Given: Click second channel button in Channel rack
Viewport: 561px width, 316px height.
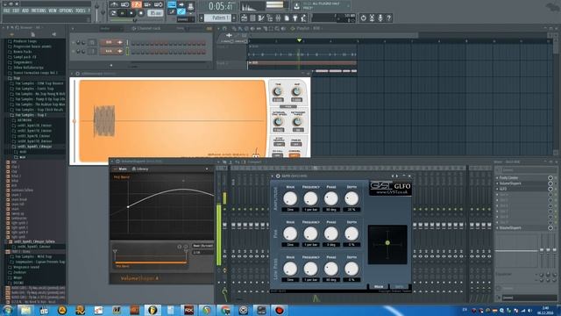Looking at the screenshot, I should tap(111, 51).
